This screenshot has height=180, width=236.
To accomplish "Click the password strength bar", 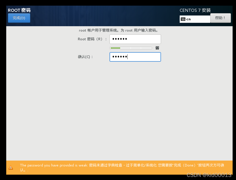I will (x=131, y=48).
